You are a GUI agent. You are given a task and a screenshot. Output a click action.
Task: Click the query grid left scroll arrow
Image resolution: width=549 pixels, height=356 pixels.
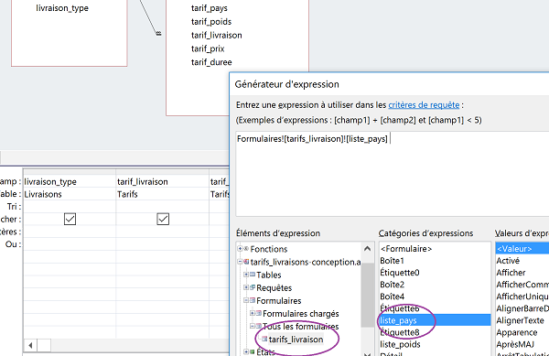[30, 346]
